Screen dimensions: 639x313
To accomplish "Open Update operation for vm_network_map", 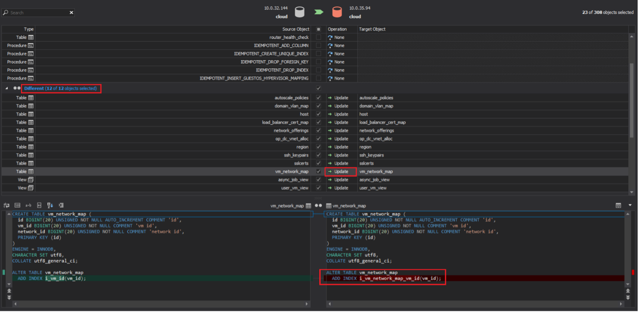I will [341, 172].
